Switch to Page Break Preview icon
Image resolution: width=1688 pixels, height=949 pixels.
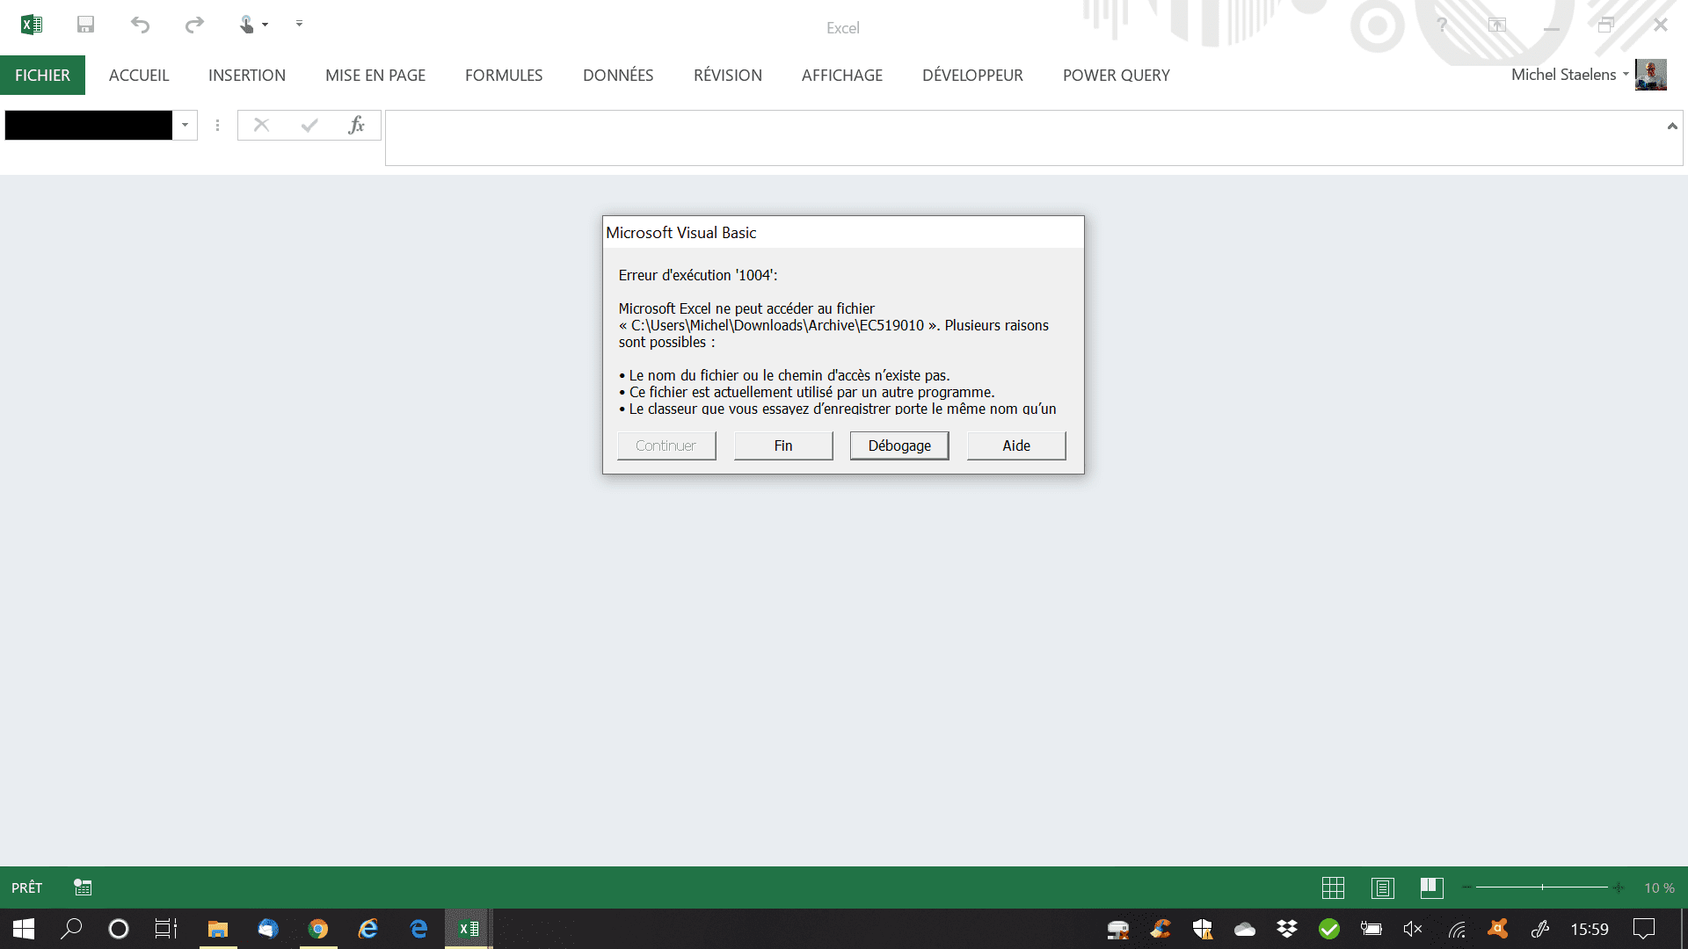click(x=1431, y=887)
